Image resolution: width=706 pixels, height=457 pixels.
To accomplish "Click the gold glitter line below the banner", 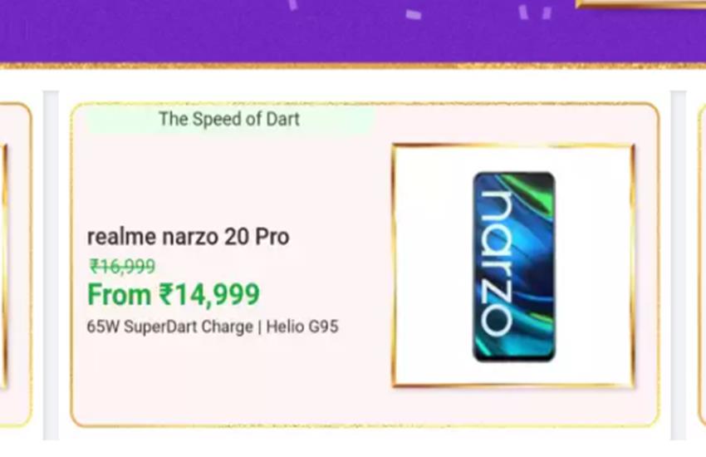I will [353, 66].
